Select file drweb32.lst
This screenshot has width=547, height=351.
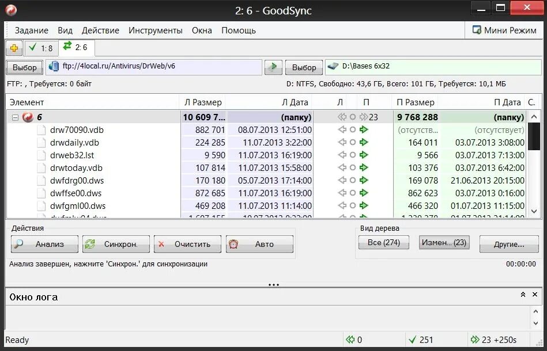click(72, 155)
